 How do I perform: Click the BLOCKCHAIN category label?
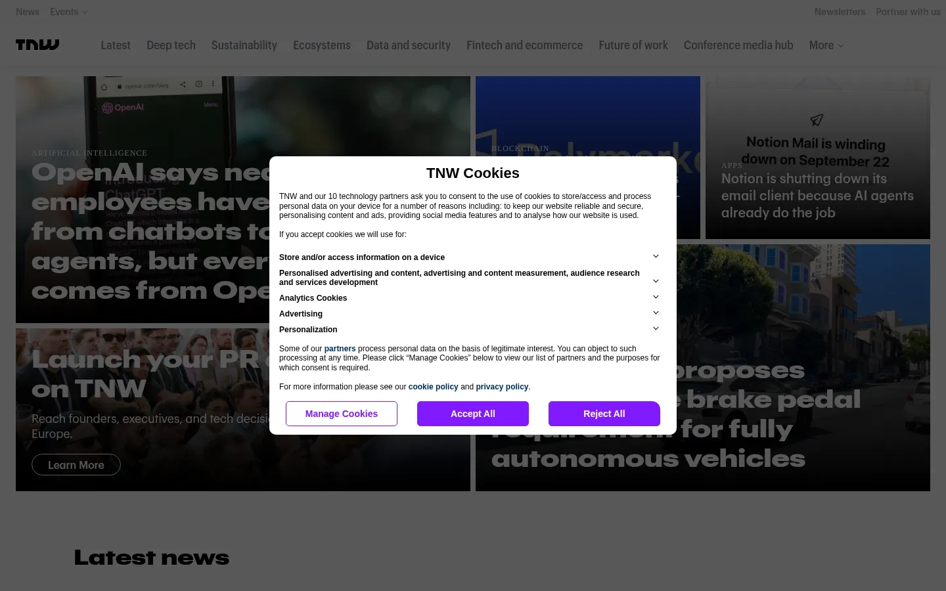pos(520,148)
